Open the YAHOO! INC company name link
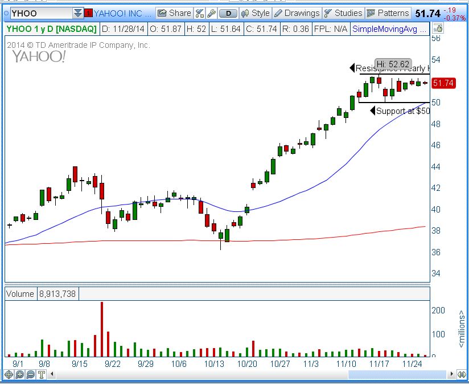The height and width of the screenshot is (384, 469). click(122, 13)
